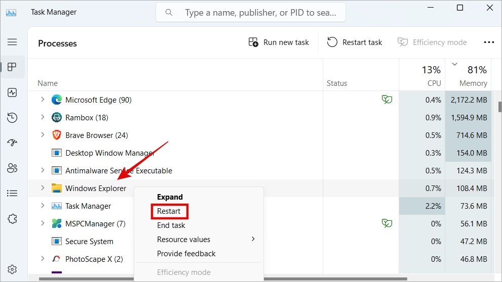
Task: Choose Expand in the context menu
Action: point(170,197)
